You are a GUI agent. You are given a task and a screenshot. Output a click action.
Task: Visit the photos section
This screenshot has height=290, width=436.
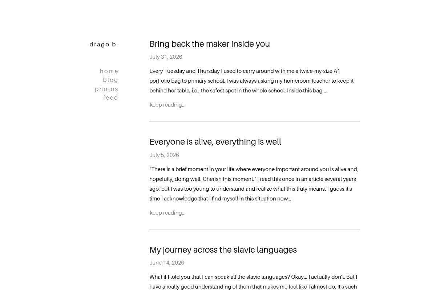[106, 89]
